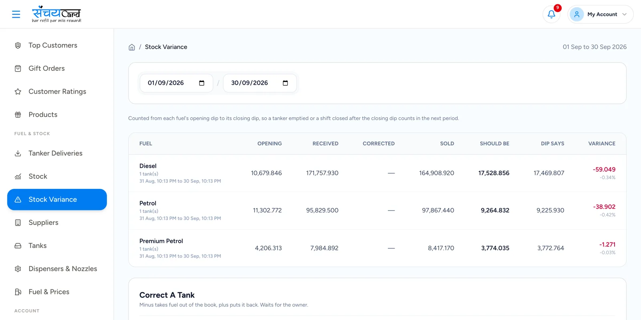Click the VARIANCE column header
Viewport: 641px width, 320px height.
[x=602, y=144]
